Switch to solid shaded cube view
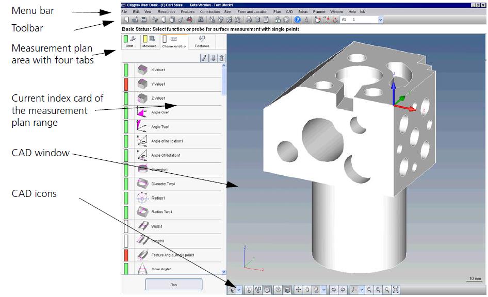This screenshot has height=297, width=488. (x=287, y=290)
